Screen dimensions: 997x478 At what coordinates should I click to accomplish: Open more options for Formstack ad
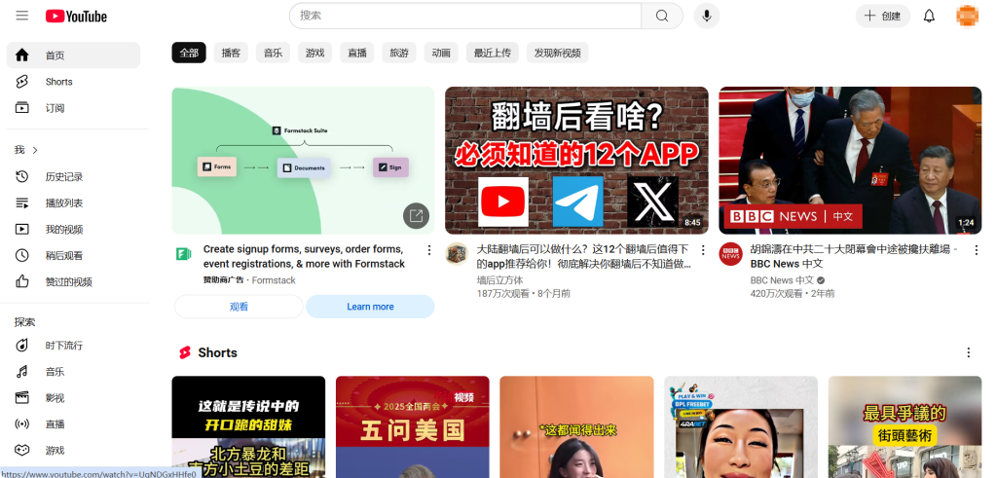[428, 250]
